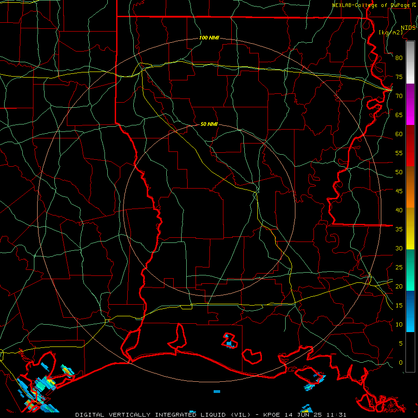The height and width of the screenshot is (418, 418).
Task: Click the light cyan color bar segment
Action: [x=410, y=322]
